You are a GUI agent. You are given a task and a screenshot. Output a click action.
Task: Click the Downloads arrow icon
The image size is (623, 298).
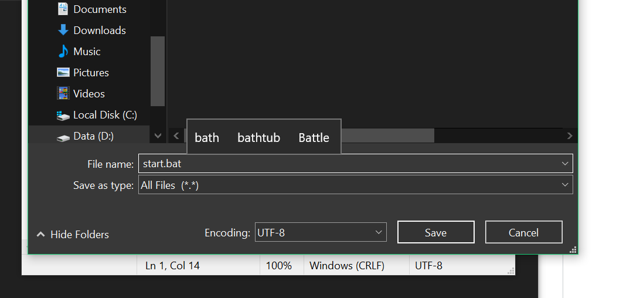click(x=63, y=31)
